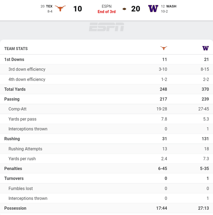This screenshot has width=213, height=215.
Task: Click the End of 3rd game status
Action: tap(106, 12)
